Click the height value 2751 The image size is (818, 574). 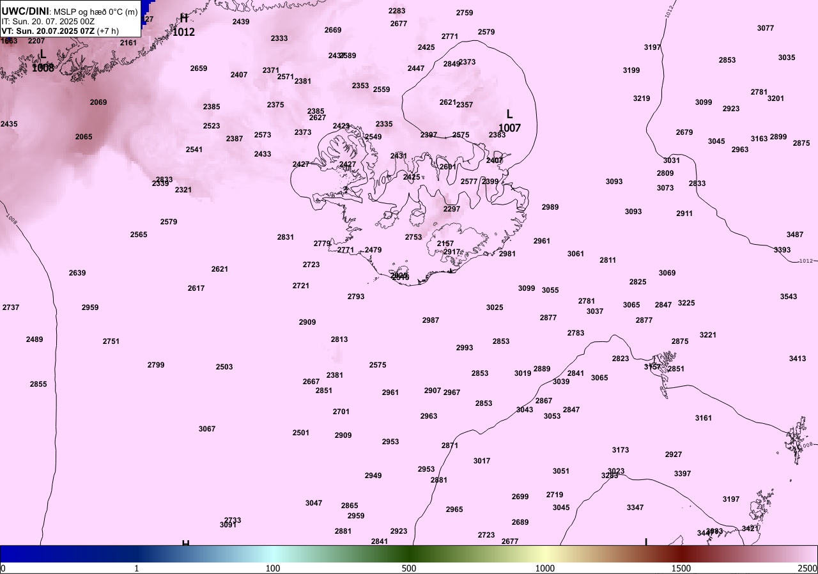tap(111, 341)
